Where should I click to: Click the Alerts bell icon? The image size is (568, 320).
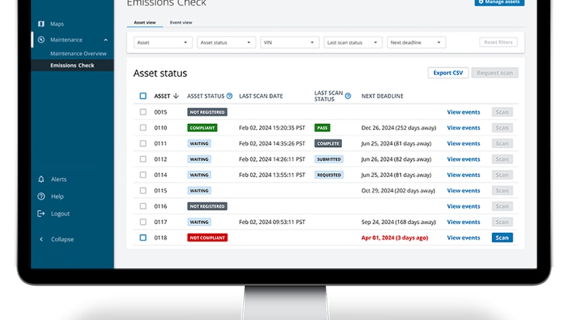[41, 179]
